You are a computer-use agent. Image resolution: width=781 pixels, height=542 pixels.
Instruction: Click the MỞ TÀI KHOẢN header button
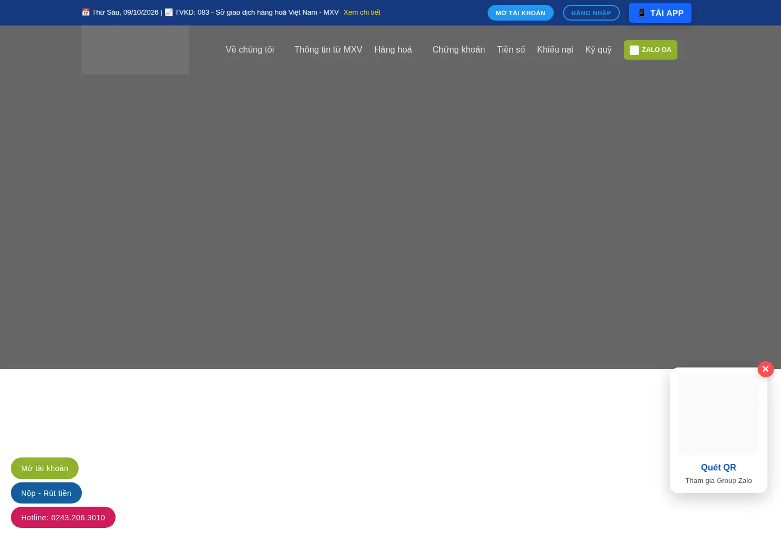[x=521, y=13]
